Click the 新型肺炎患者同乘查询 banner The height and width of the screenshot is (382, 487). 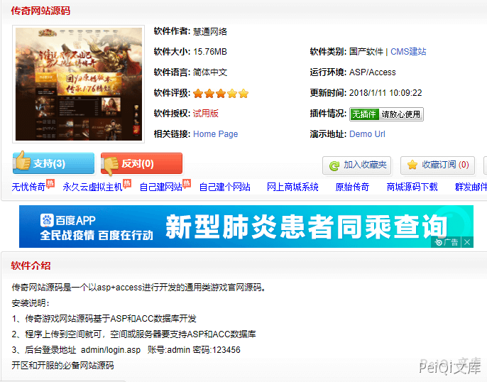pos(305,227)
